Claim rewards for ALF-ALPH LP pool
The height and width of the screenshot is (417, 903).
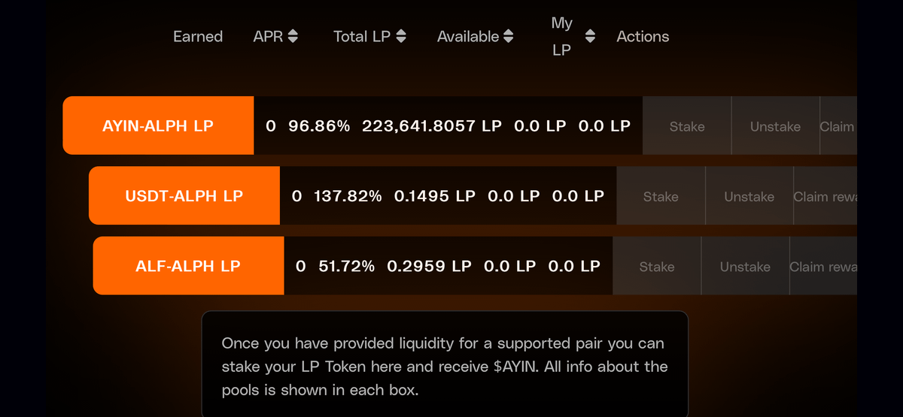click(822, 267)
